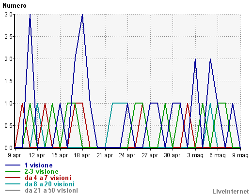This screenshot has width=252, height=196.
Task: Click the green legend line swatch
Action: (x=13, y=171)
